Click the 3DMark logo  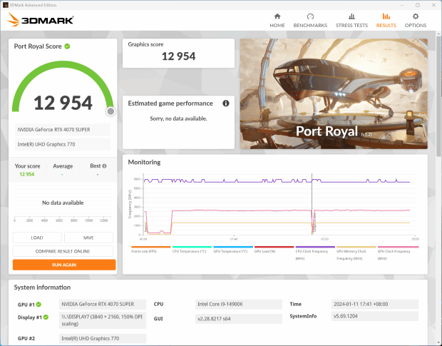[40, 20]
